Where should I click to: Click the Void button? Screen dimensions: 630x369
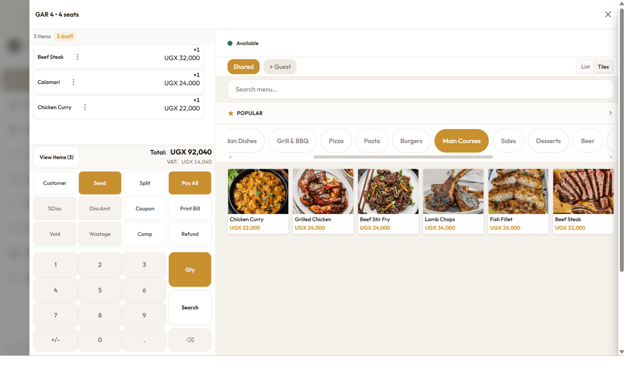tap(55, 234)
